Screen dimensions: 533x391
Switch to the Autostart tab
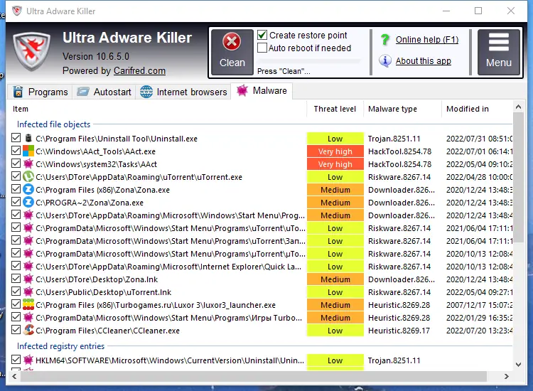tap(104, 92)
